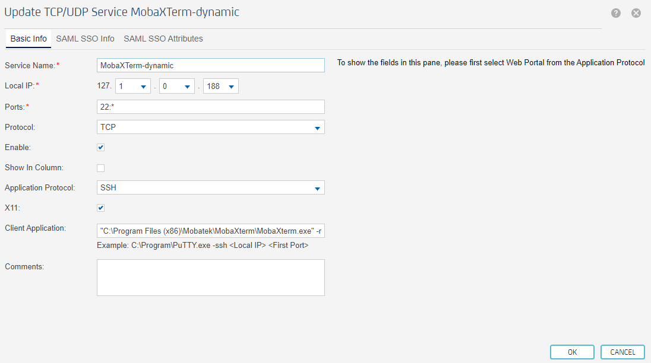651x363 pixels.
Task: Click the PuTTY example text under Client Application
Action: coord(203,246)
